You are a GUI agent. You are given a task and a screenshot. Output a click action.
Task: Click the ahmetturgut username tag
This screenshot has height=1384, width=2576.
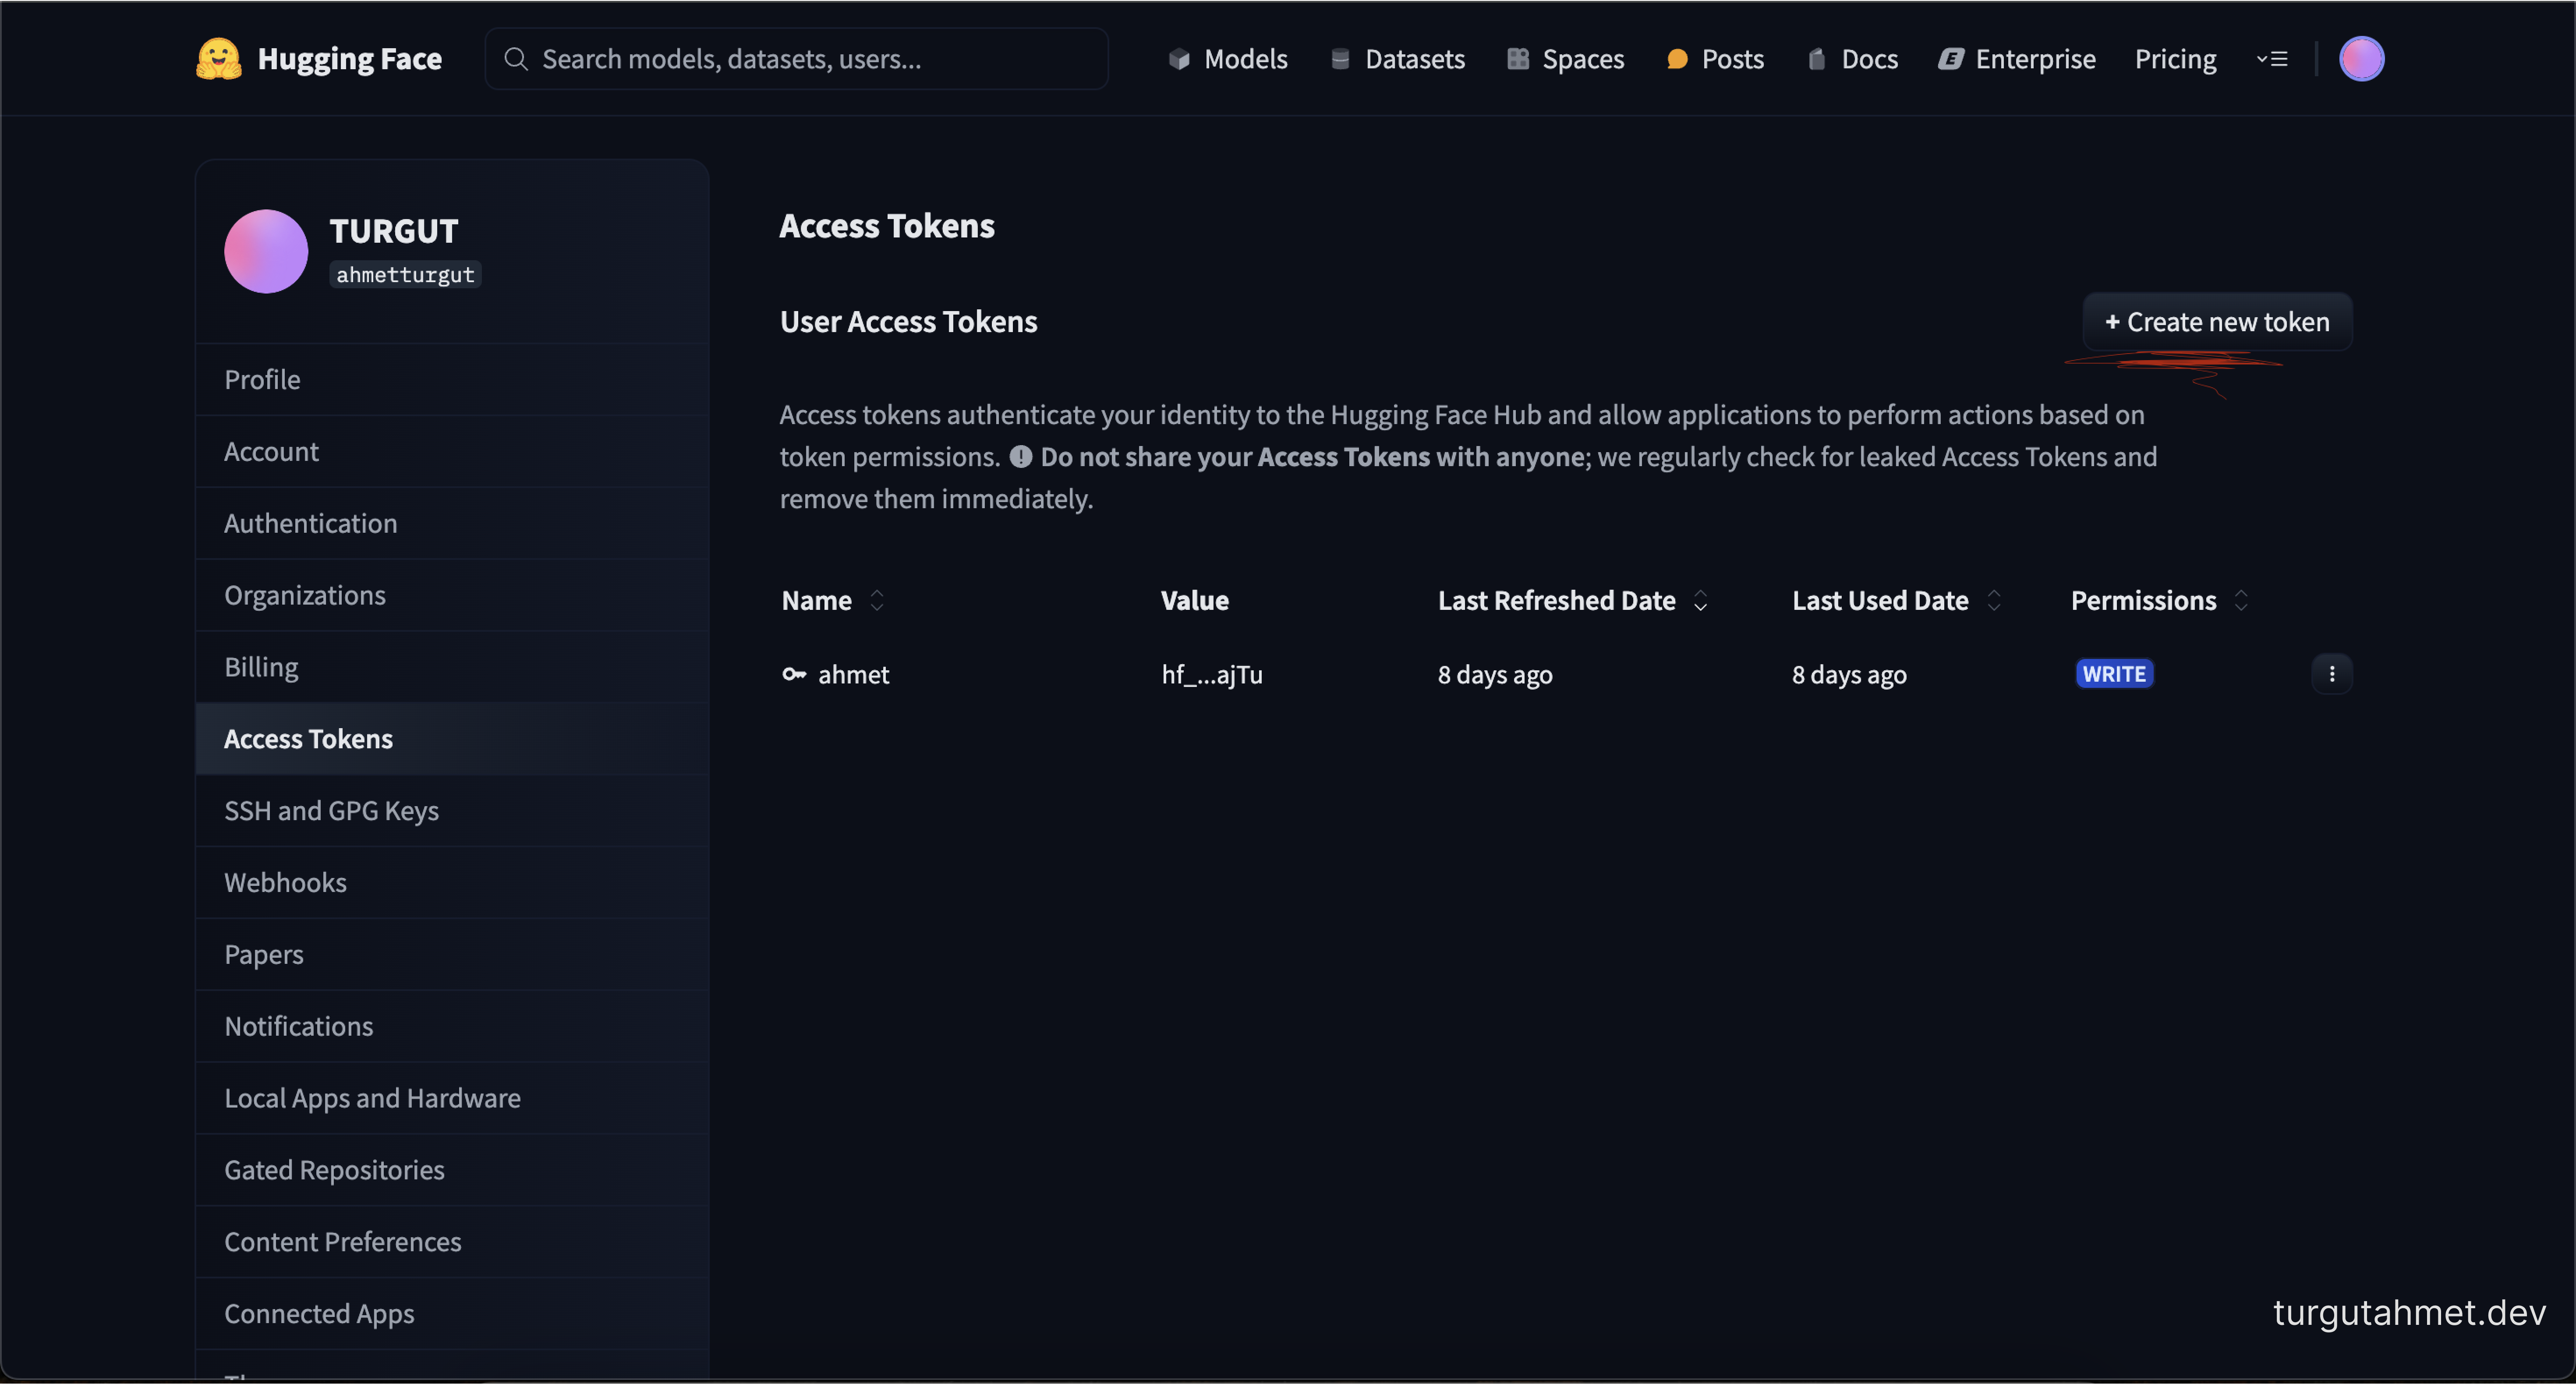pyautogui.click(x=405, y=275)
